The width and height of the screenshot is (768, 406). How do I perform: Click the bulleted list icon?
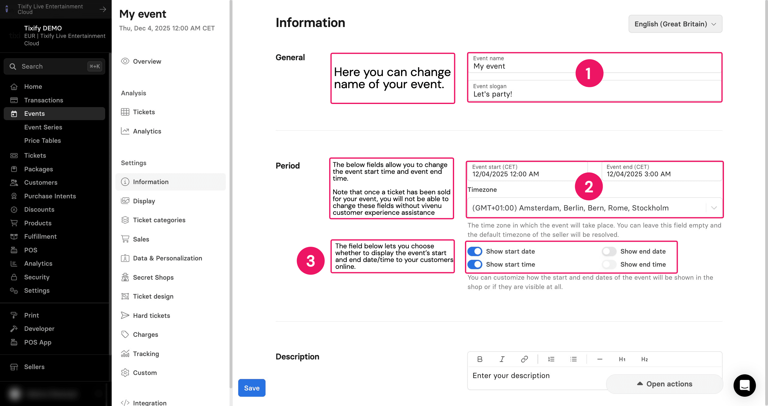point(574,359)
